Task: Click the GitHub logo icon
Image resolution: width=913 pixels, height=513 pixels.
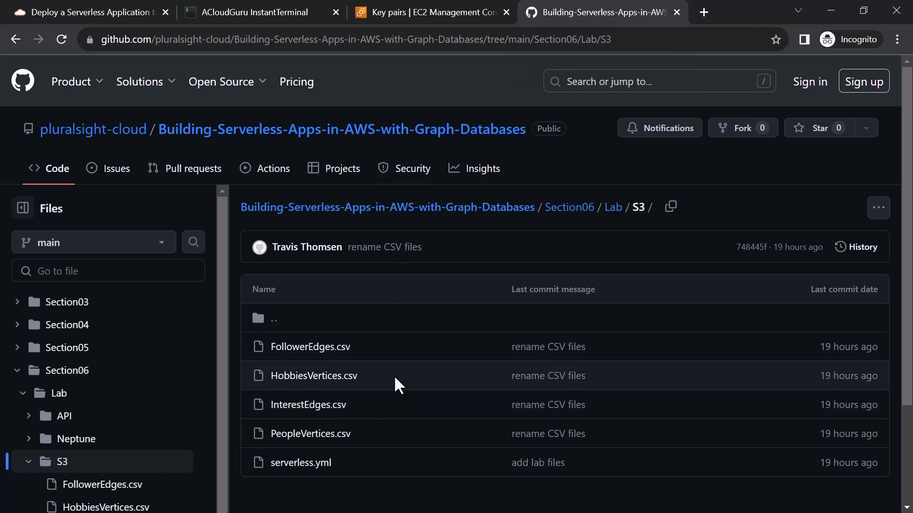Action: coord(23,81)
